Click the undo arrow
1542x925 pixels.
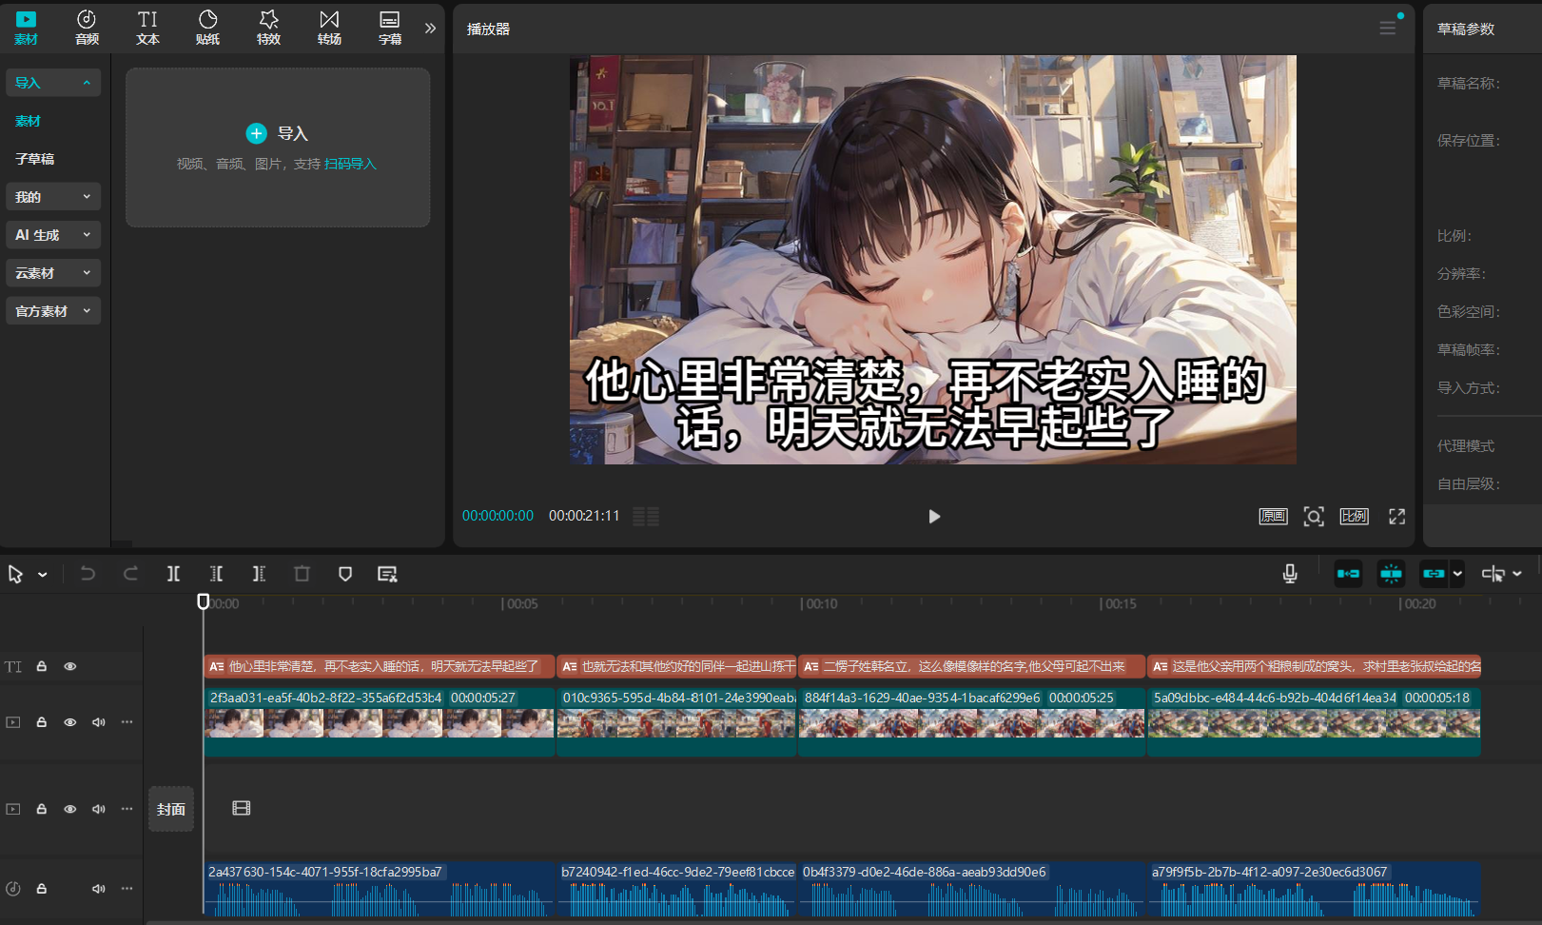tap(88, 573)
